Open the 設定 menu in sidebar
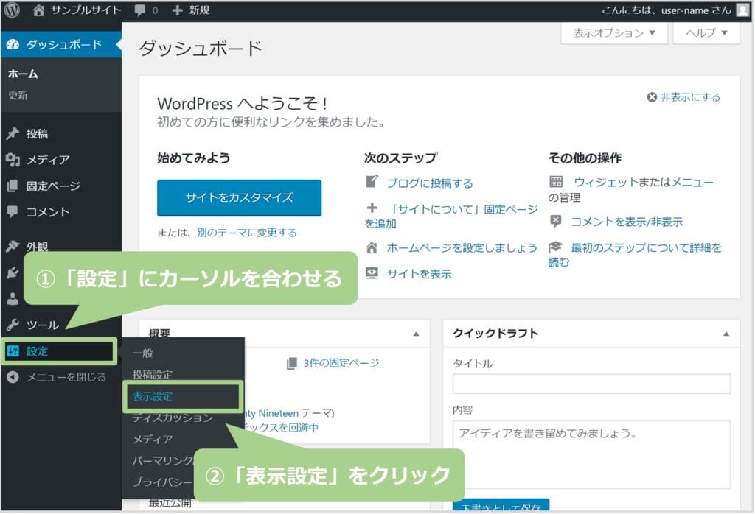The image size is (755, 514). pyautogui.click(x=37, y=351)
